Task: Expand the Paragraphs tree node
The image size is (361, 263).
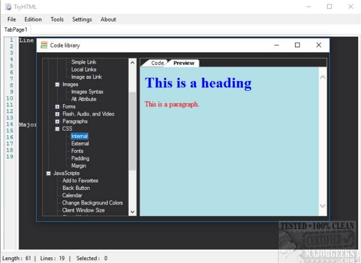Action: click(x=58, y=122)
